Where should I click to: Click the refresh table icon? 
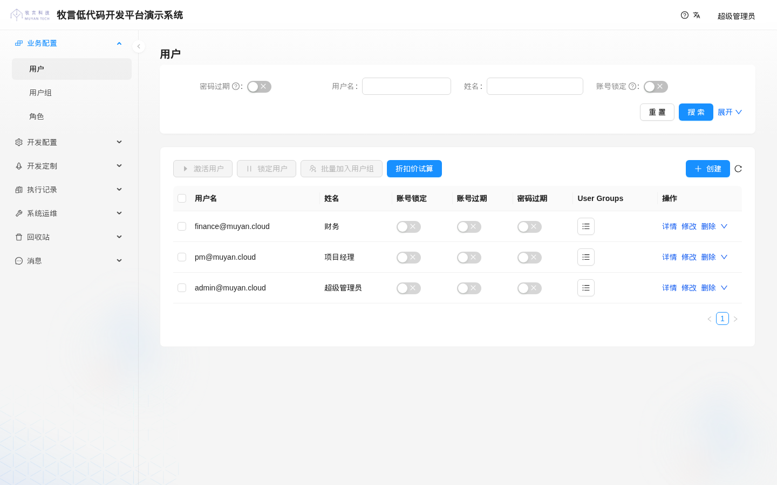click(738, 169)
